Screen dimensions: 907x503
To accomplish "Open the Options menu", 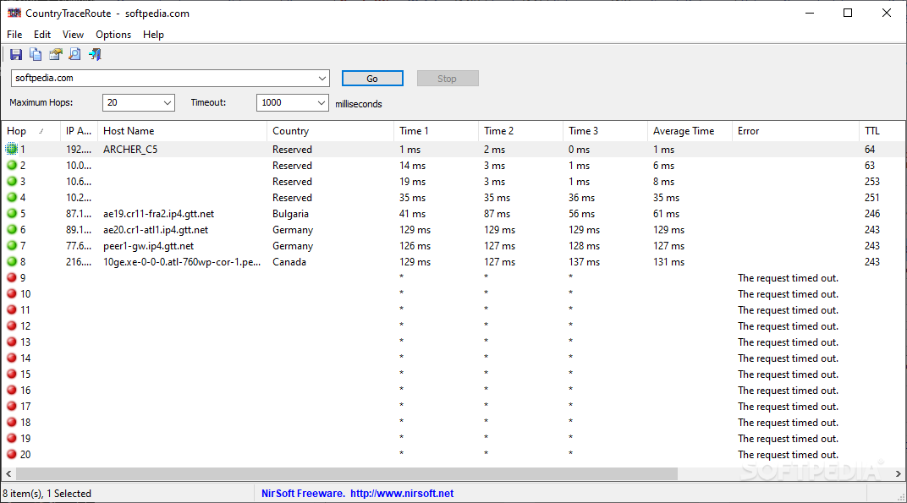I will [x=113, y=35].
